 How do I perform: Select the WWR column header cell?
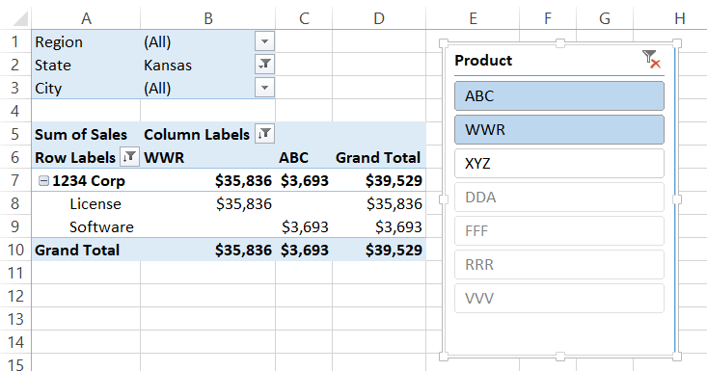tap(208, 158)
